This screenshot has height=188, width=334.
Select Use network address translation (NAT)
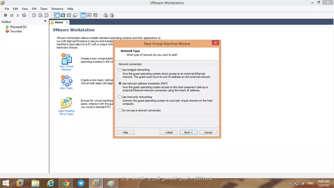(x=120, y=83)
